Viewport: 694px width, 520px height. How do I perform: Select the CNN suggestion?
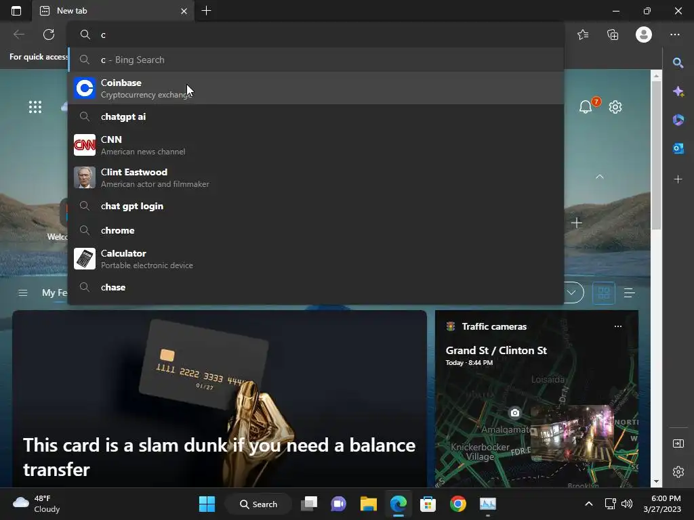point(316,145)
